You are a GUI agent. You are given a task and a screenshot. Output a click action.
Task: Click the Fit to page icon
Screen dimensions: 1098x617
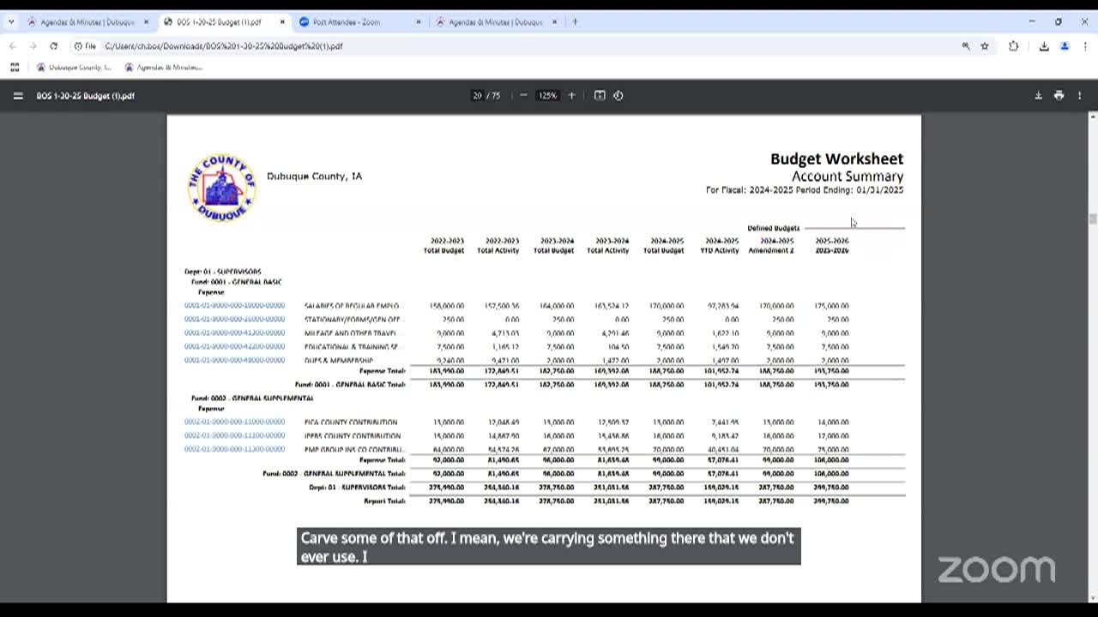coord(600,95)
